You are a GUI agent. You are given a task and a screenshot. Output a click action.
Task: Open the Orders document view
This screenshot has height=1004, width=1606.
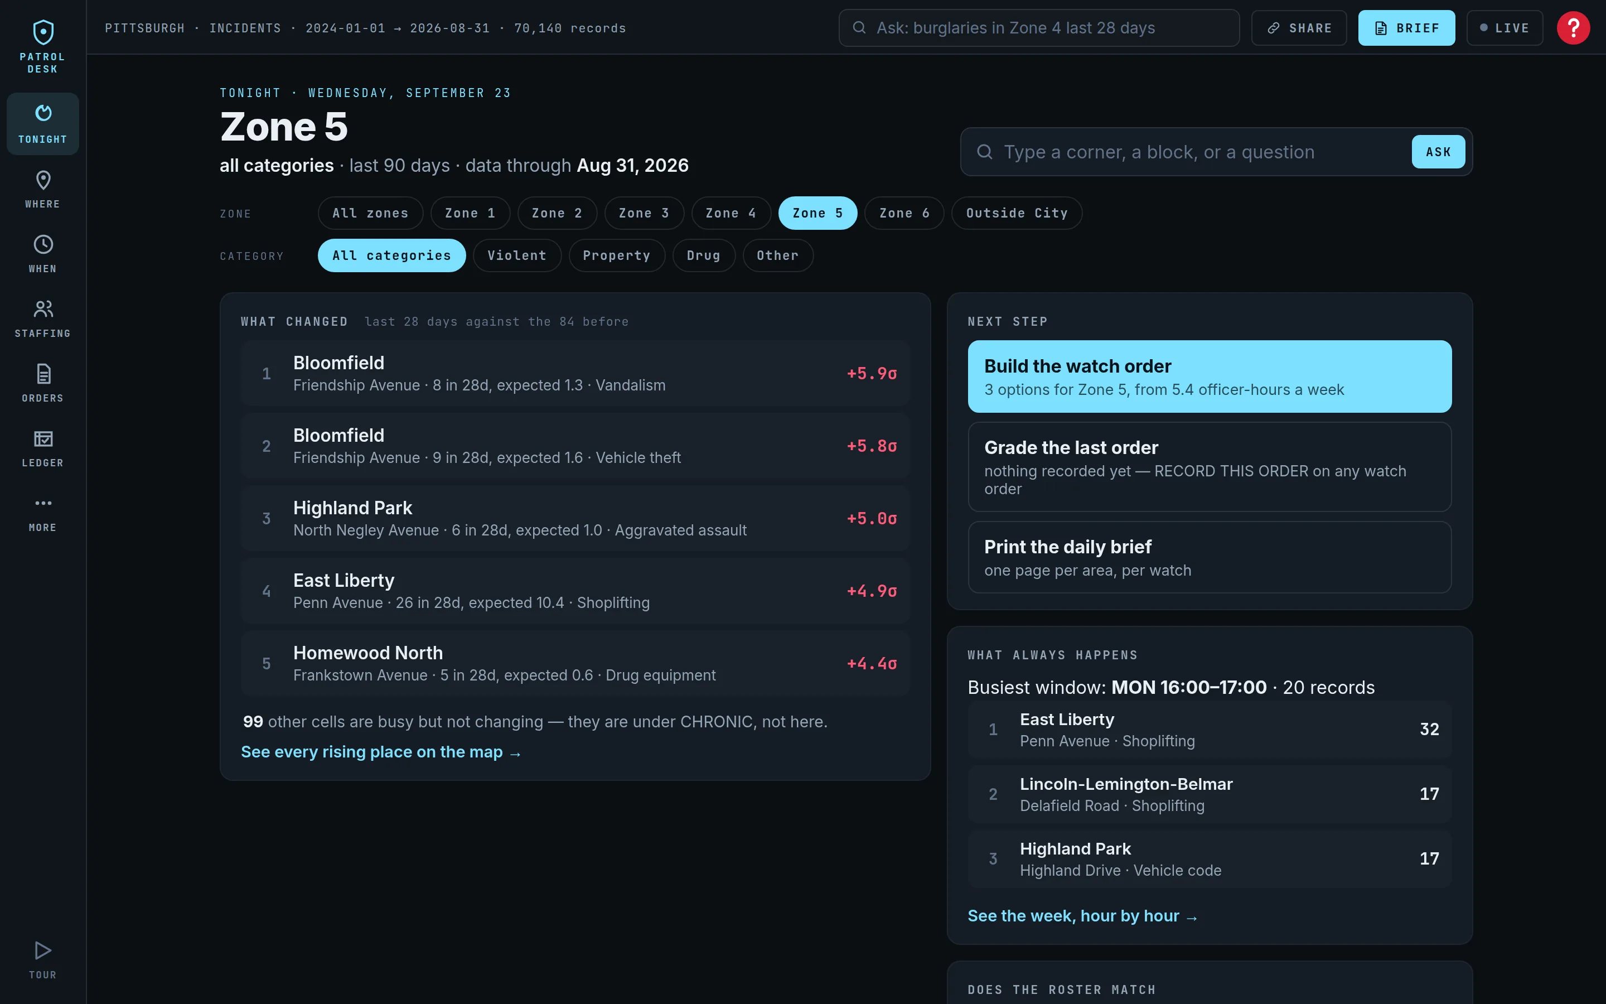click(x=42, y=383)
